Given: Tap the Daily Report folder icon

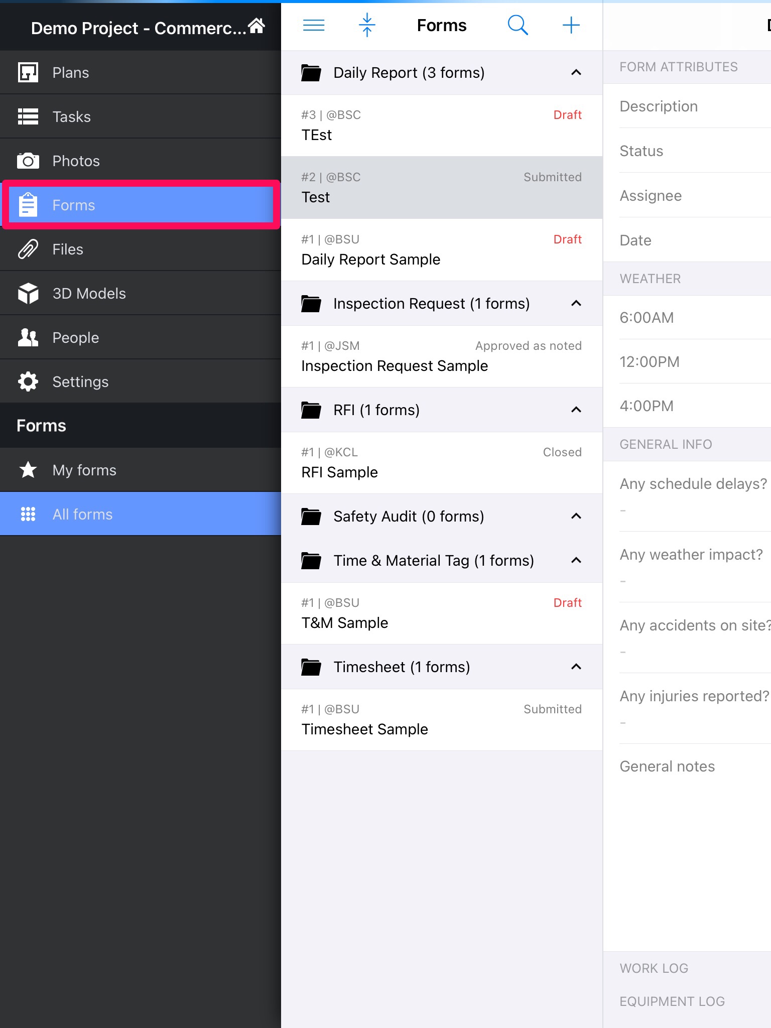Looking at the screenshot, I should [x=311, y=73].
